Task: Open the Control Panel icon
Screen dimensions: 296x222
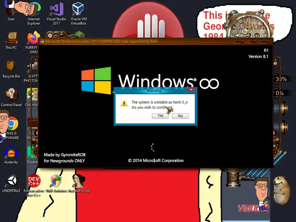Action: click(11, 97)
